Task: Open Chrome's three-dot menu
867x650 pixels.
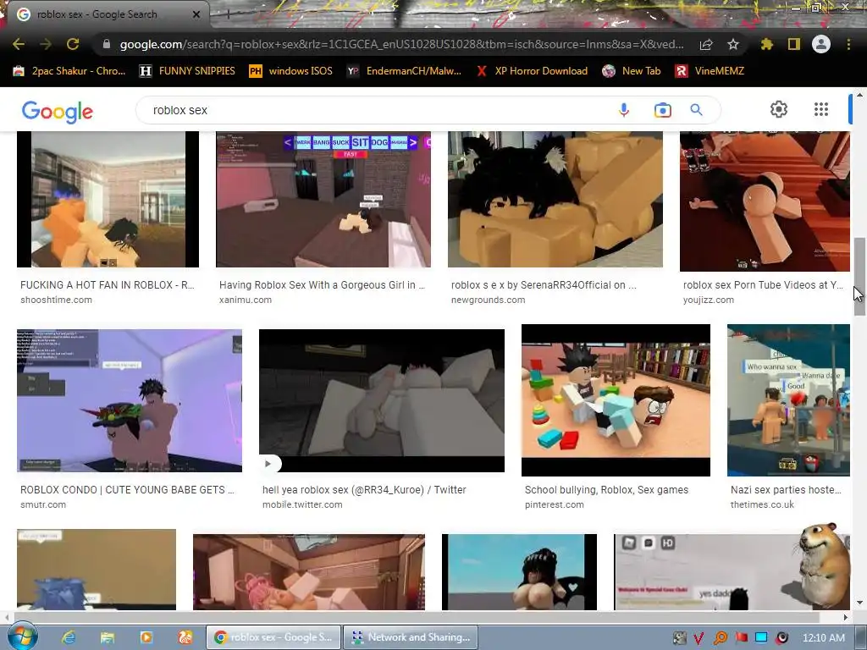Action: pyautogui.click(x=848, y=44)
